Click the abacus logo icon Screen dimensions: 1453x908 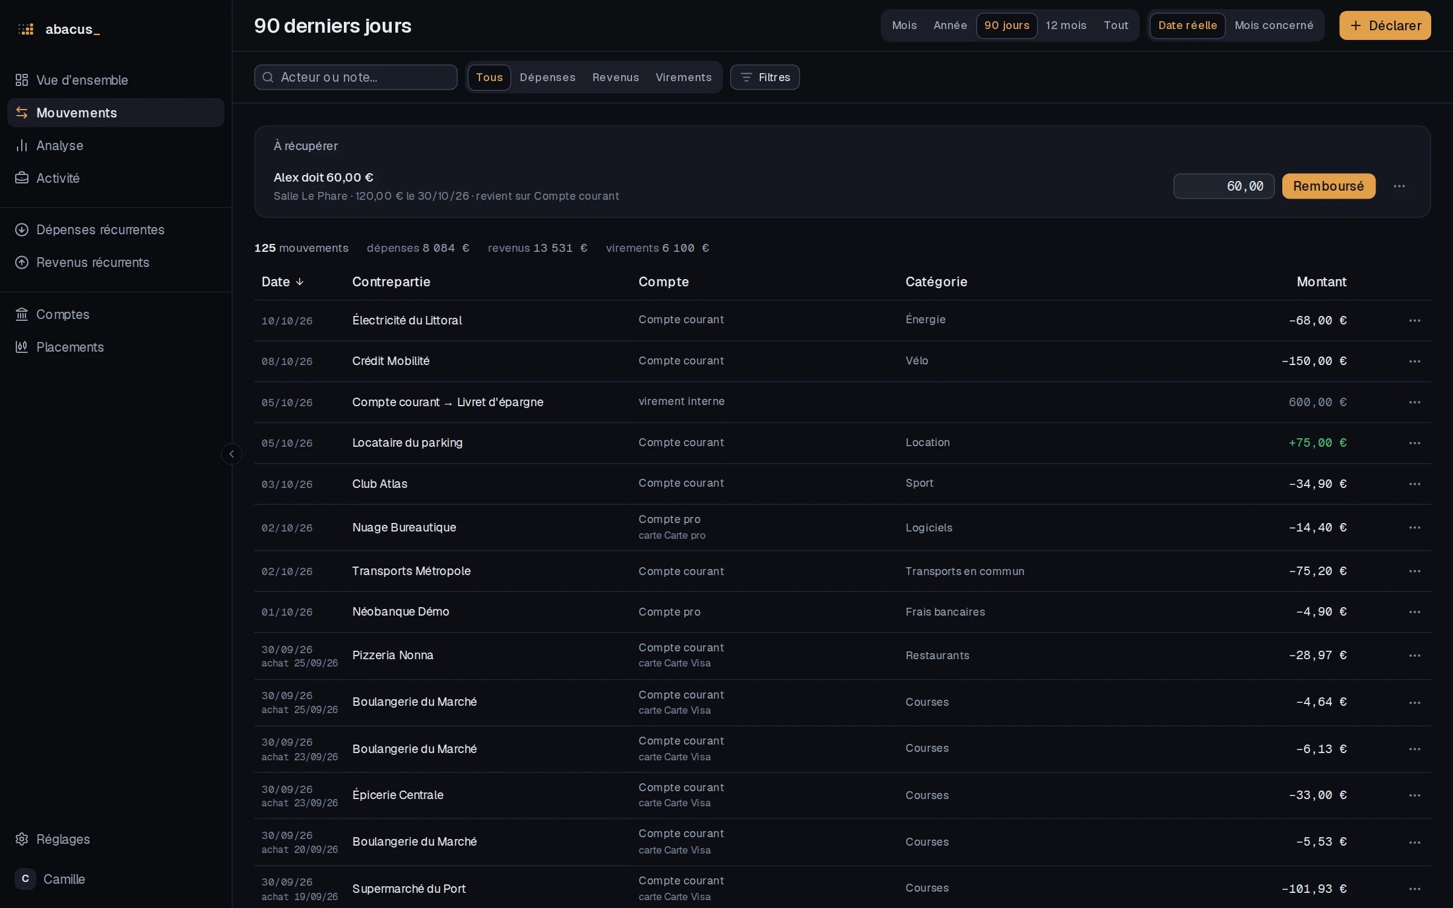coord(25,29)
